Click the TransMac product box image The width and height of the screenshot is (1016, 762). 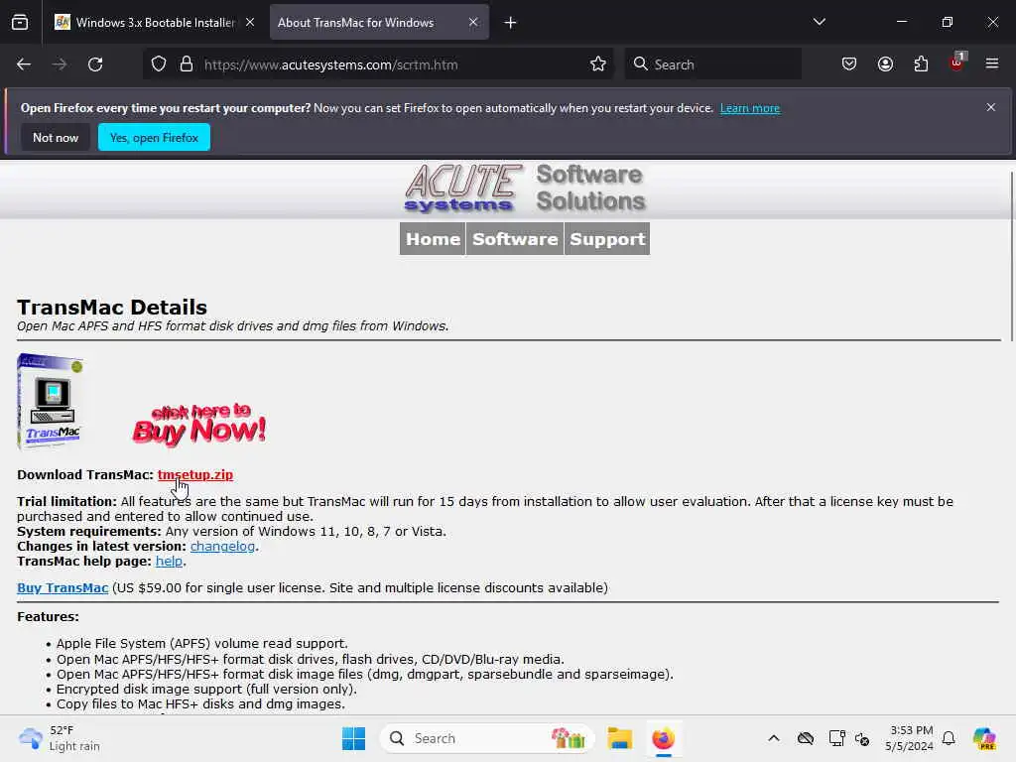point(50,402)
